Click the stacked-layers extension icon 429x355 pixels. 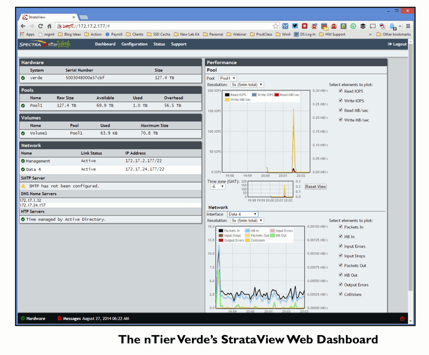tap(363, 26)
